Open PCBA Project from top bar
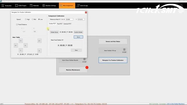This screenshot has width=187, height=105. (21, 6)
